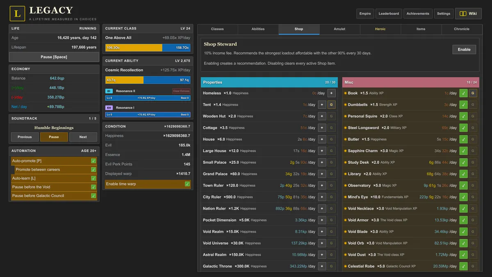
Task: Switch to the Classes tab
Action: [217, 29]
